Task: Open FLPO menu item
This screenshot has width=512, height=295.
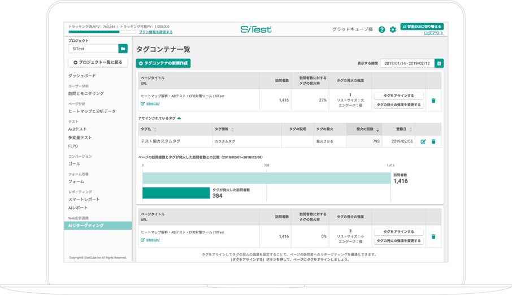Action: click(73, 146)
